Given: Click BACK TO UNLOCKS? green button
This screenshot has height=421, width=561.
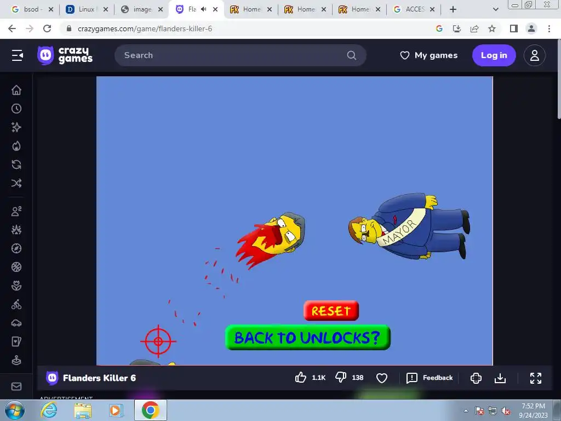Looking at the screenshot, I should point(308,337).
